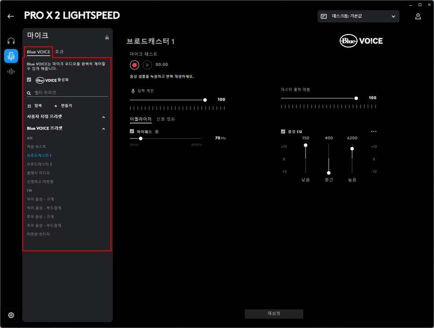Switch to the 신호 정돈 tab

point(166,119)
